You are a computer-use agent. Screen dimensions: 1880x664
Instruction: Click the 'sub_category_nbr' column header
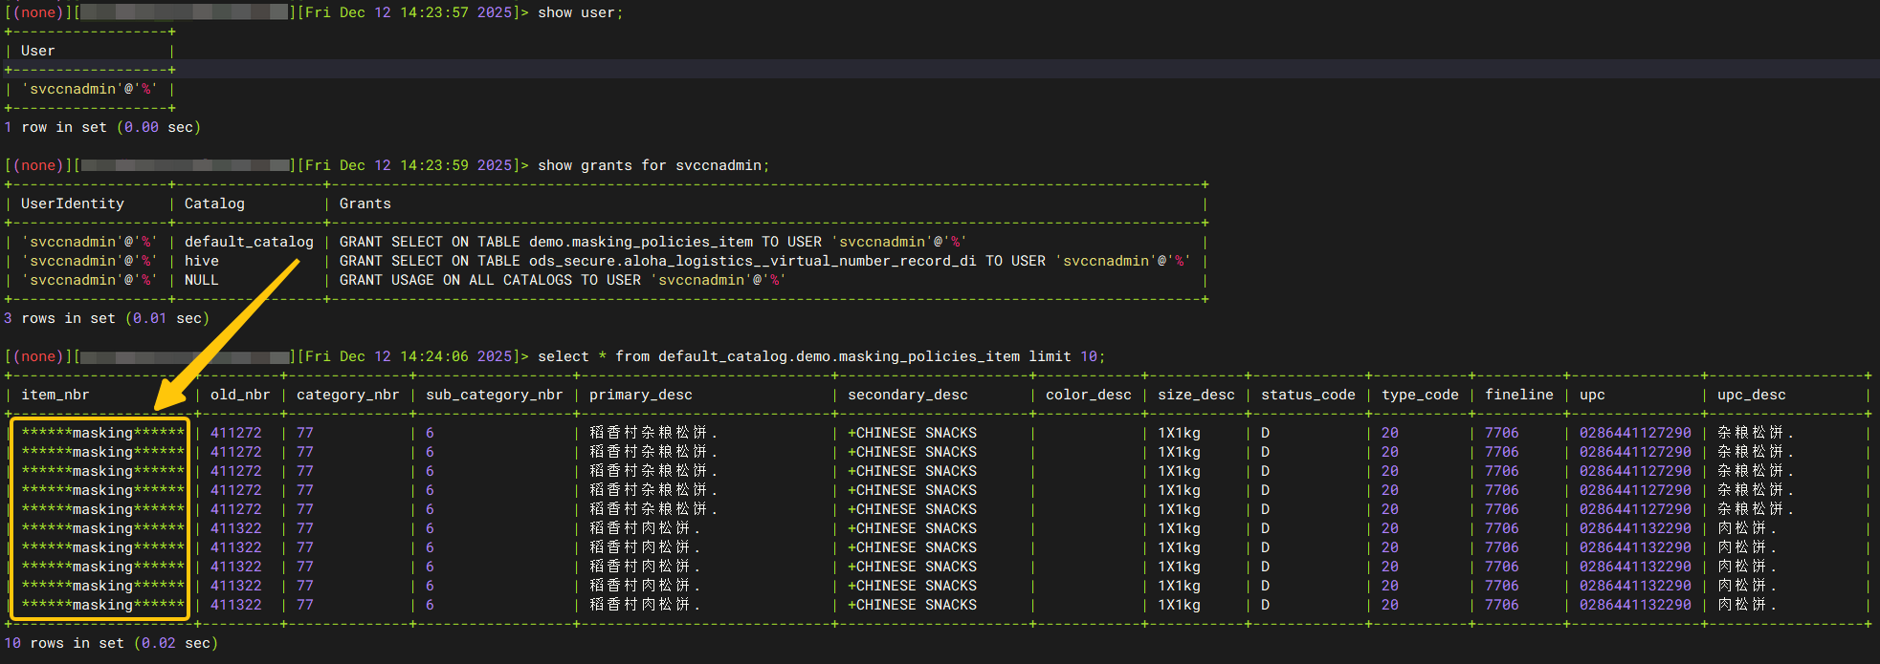point(494,395)
